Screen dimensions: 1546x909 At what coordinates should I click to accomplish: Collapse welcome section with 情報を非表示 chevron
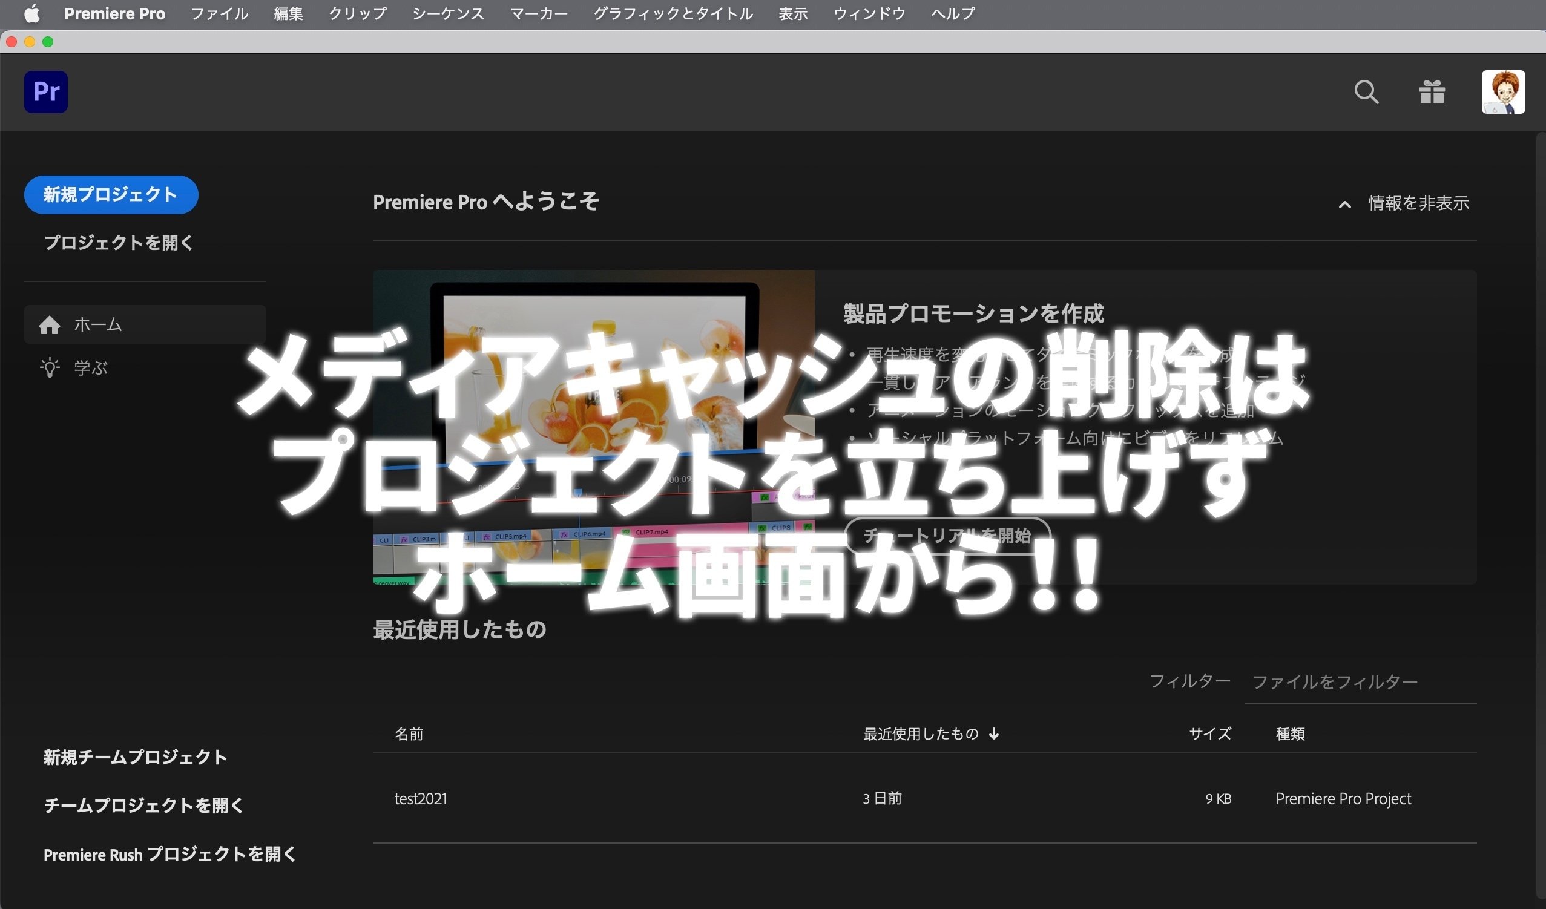[x=1344, y=204]
